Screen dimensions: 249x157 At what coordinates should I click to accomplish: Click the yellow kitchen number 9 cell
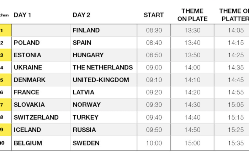point(6,130)
